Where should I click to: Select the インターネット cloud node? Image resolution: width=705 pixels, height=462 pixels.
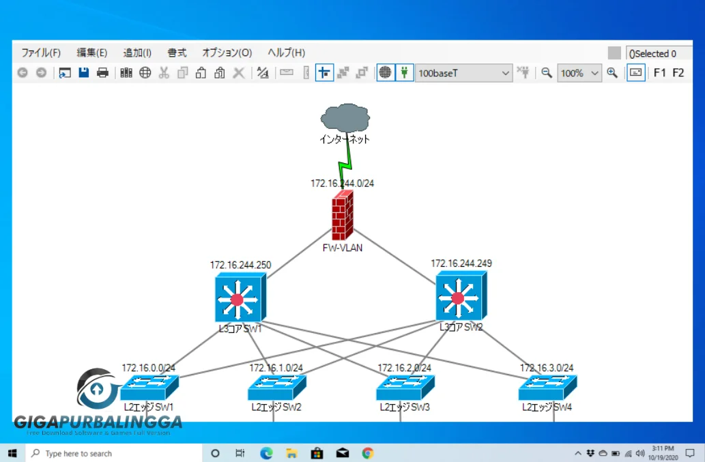[345, 118]
